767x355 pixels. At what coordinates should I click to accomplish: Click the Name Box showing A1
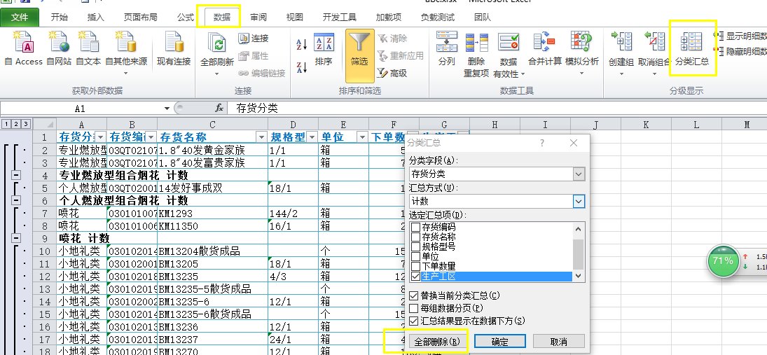pyautogui.click(x=81, y=108)
